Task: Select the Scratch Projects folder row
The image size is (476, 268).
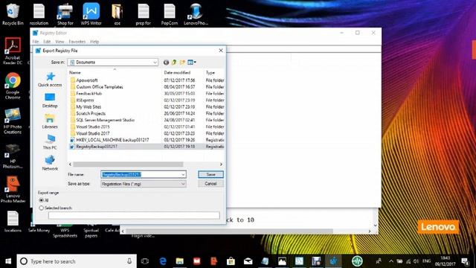Action: [x=147, y=113]
